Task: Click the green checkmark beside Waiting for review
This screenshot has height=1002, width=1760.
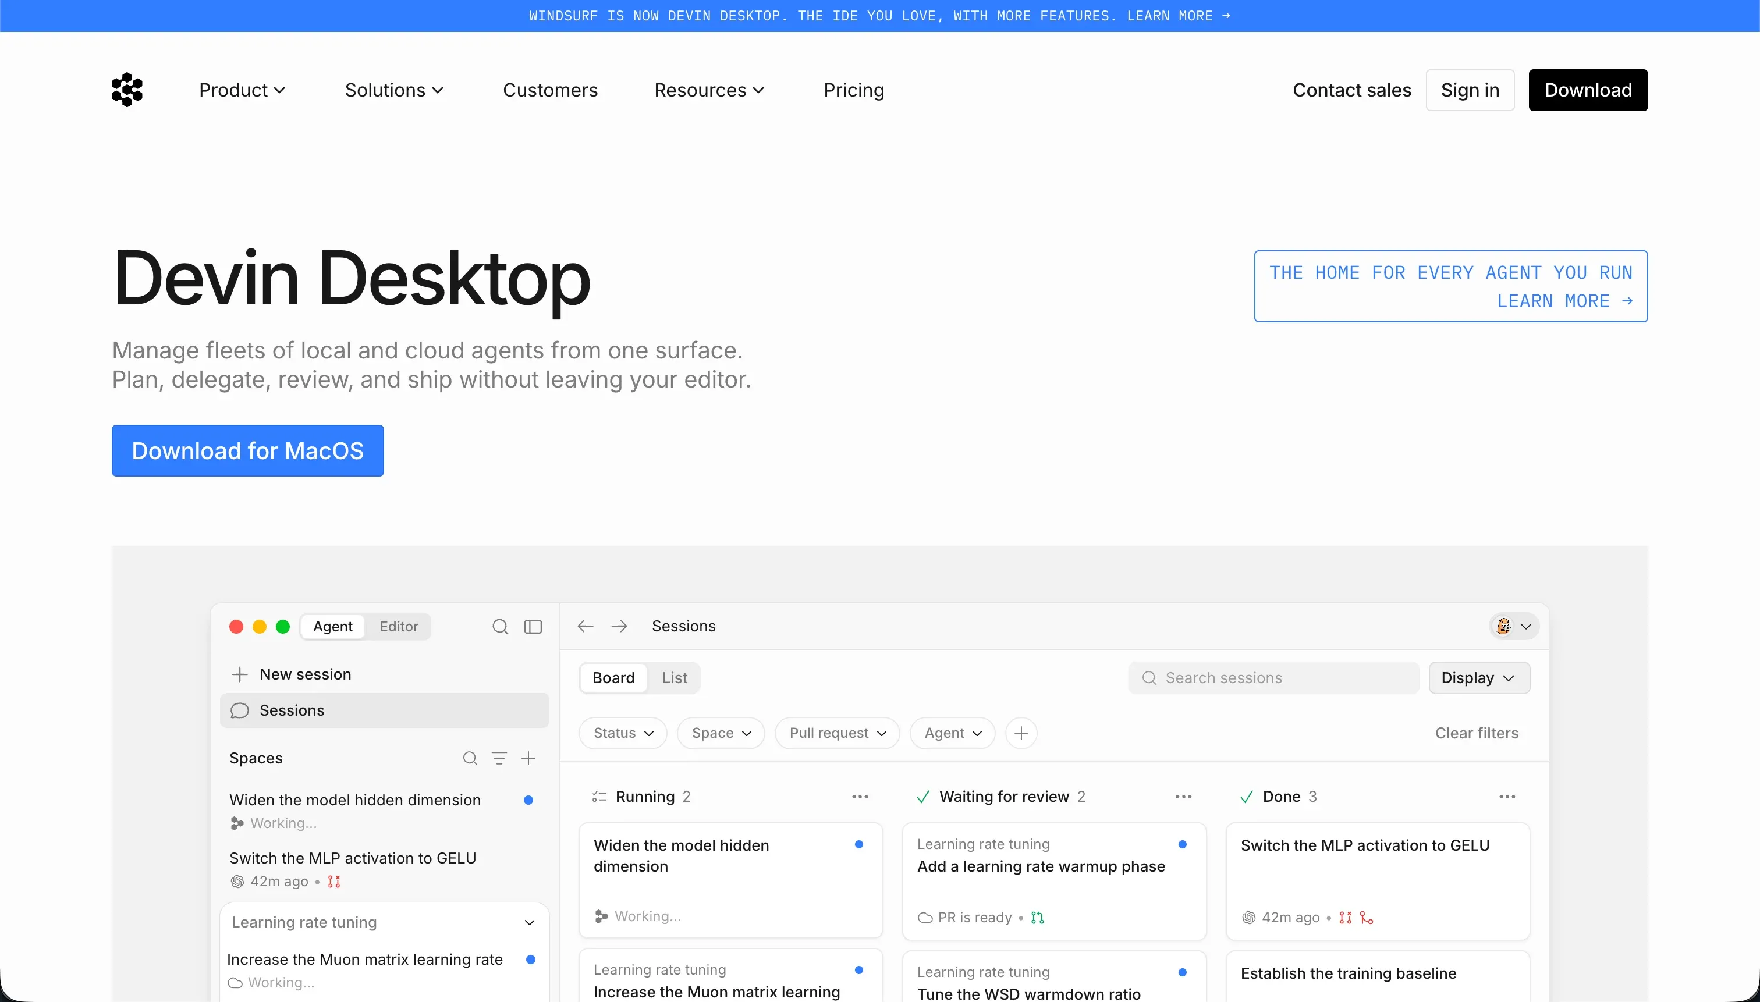Action: [923, 797]
